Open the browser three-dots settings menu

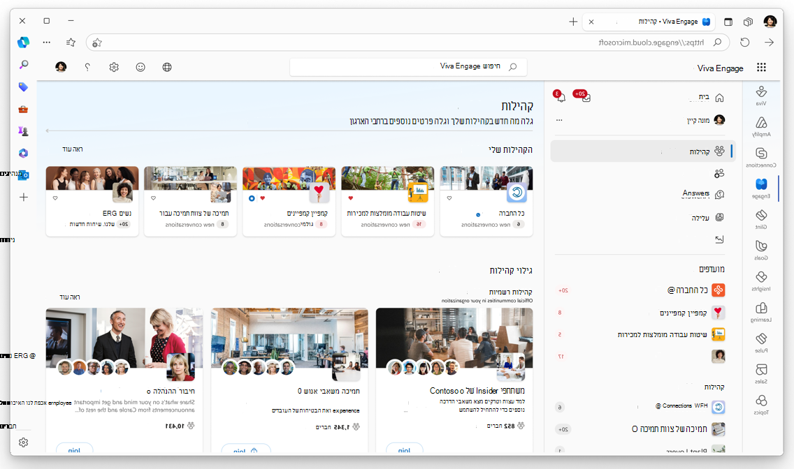coord(47,43)
